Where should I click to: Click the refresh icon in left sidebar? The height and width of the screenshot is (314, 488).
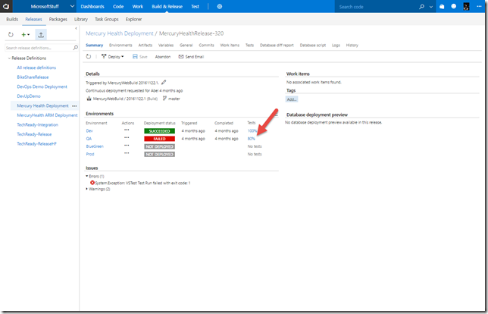11,34
